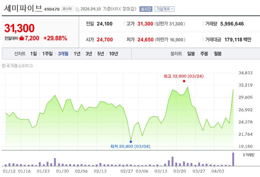
Task: Switch to 일봉 daily candlestick chart
Action: [191, 54]
